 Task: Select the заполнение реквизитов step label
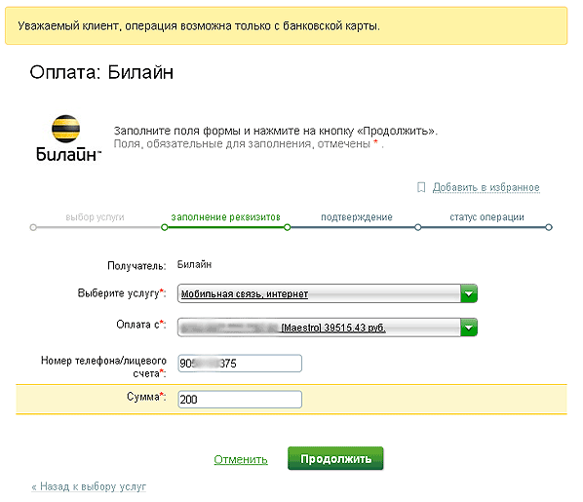coord(225,217)
